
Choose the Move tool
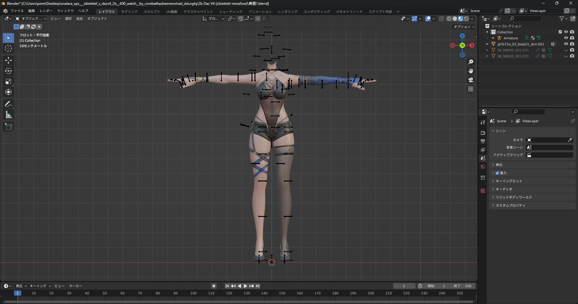8,60
